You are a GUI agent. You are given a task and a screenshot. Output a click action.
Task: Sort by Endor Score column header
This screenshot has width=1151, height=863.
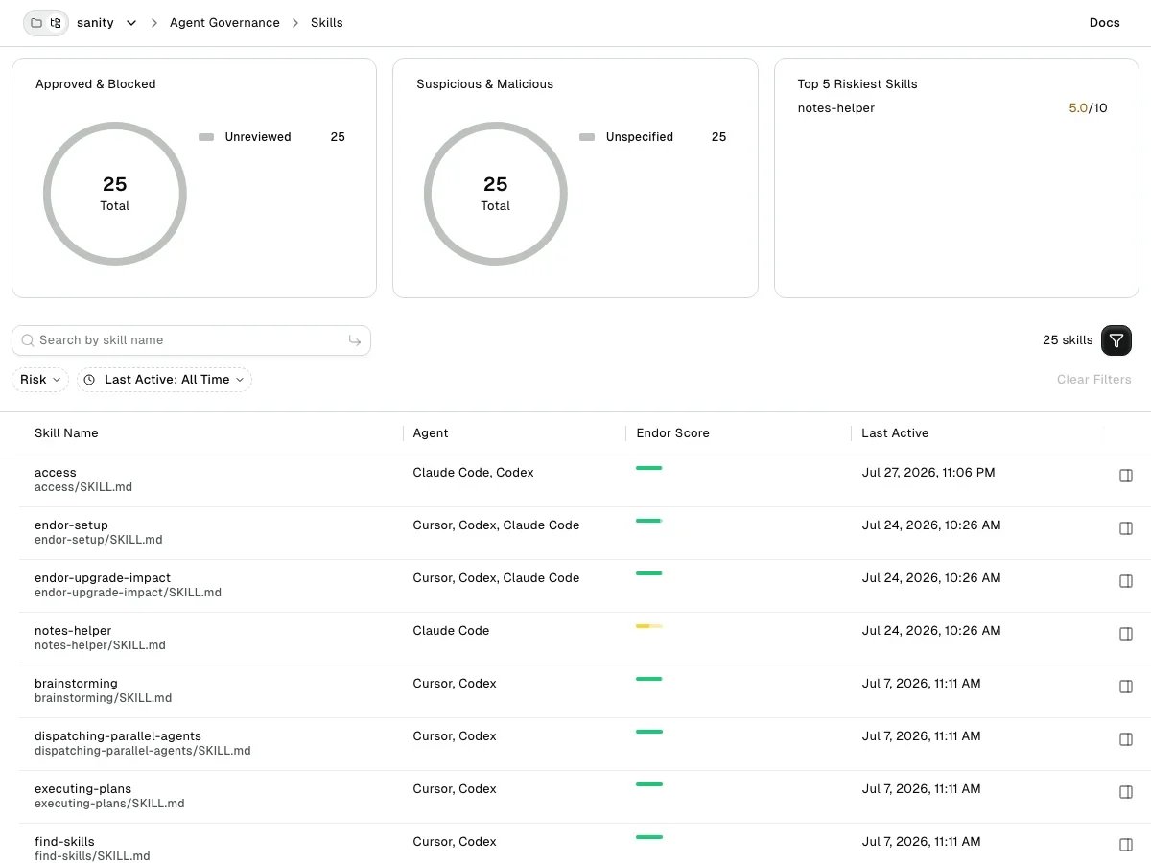click(672, 433)
